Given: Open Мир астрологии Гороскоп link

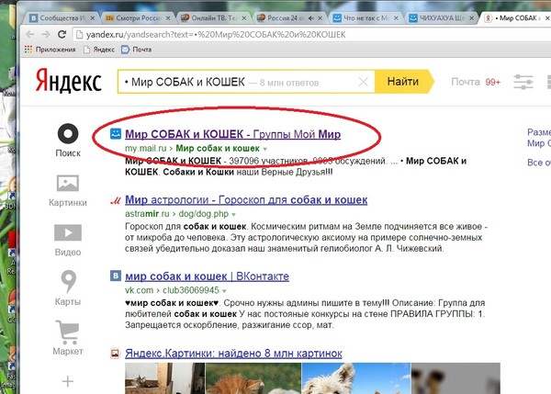Looking at the screenshot, I should coord(246,200).
